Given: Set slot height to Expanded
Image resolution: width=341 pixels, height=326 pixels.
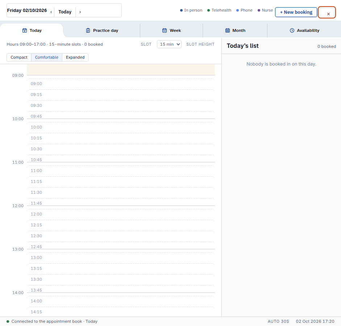Looking at the screenshot, I should [75, 57].
